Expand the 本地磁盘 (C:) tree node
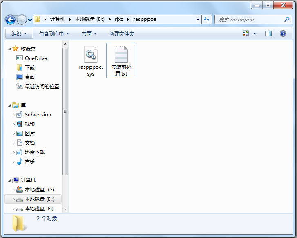The width and height of the screenshot is (297, 238). [x=13, y=190]
